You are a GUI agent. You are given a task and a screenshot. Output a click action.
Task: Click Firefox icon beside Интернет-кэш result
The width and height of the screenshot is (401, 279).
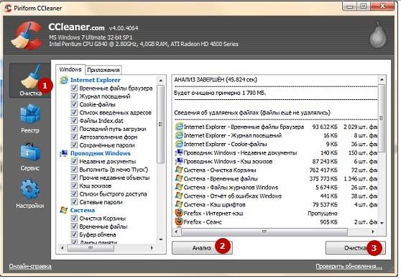click(x=179, y=214)
